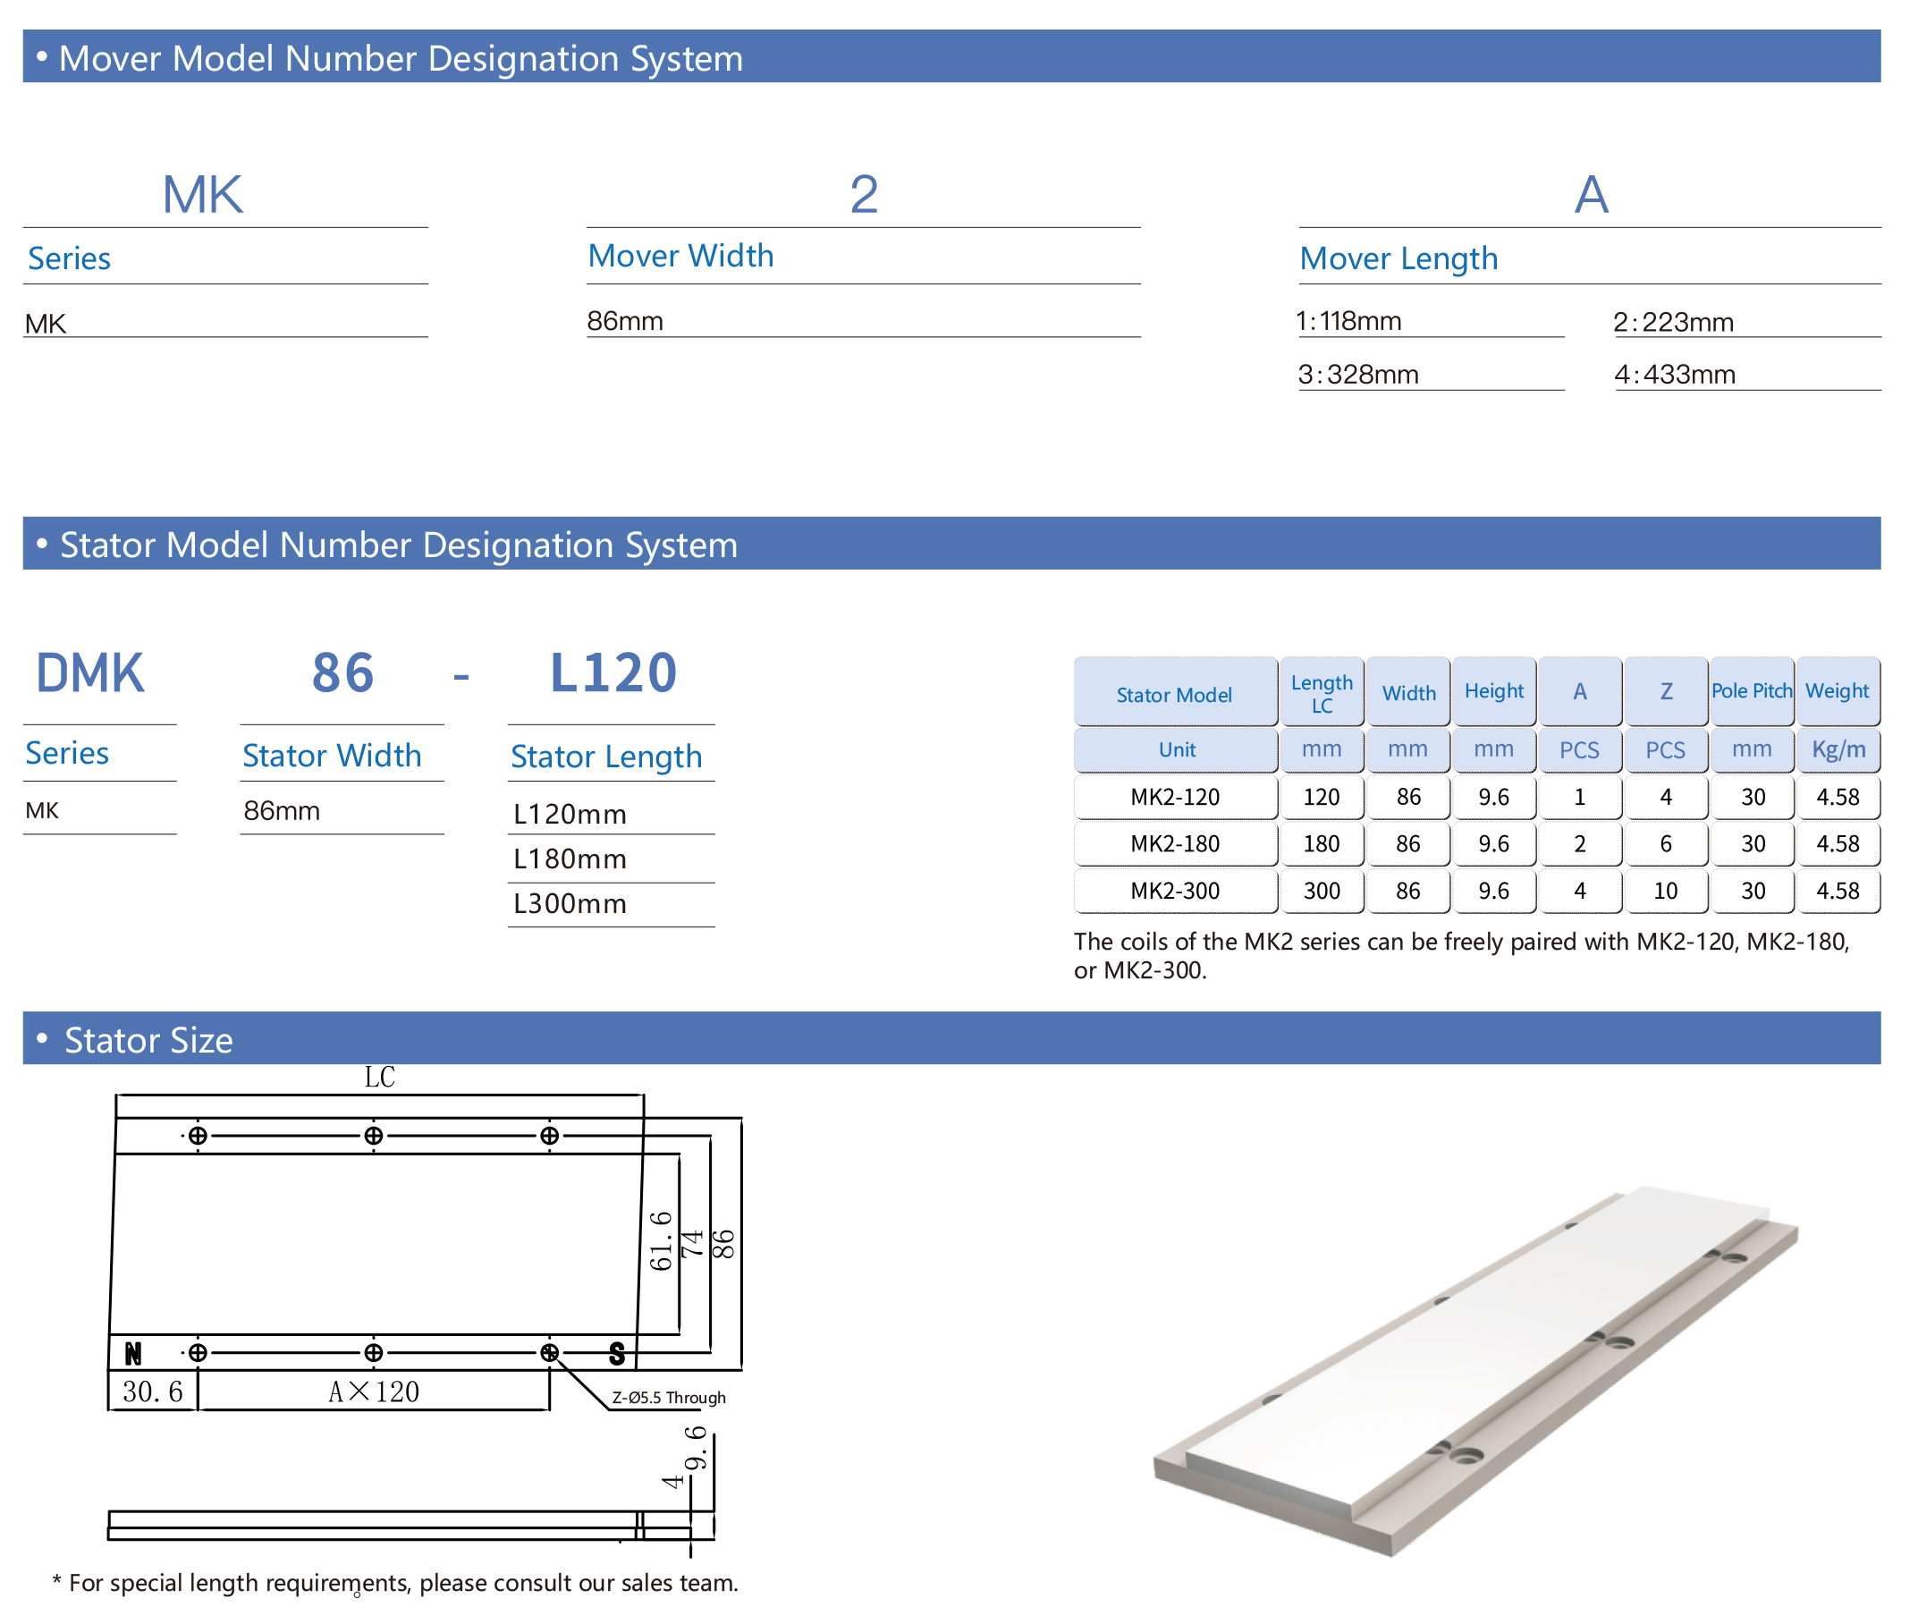Click the S pole marker on the drawing
This screenshot has height=1624, width=1918.
click(x=618, y=1353)
